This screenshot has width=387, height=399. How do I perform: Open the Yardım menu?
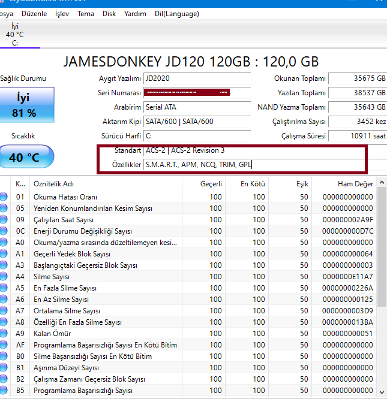(x=135, y=14)
